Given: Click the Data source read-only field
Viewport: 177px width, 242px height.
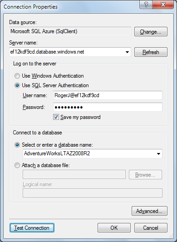Looking at the screenshot, I should click(x=70, y=31).
